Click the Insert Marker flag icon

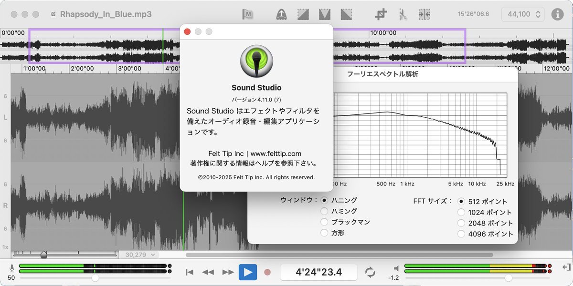[247, 14]
